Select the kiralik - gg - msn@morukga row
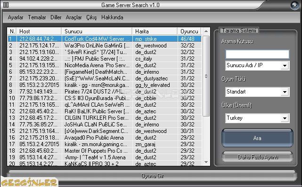Image resolution: width=302 pixels, height=187 pixels. tap(105, 85)
